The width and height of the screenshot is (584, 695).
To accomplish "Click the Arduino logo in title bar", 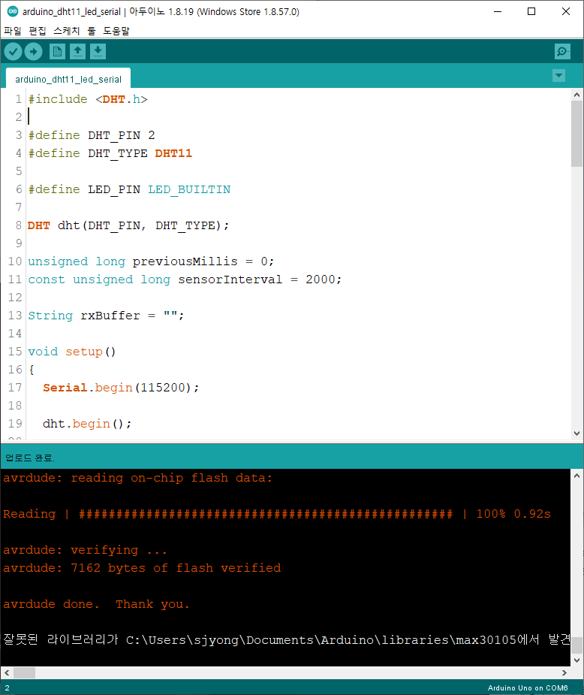I will point(13,11).
